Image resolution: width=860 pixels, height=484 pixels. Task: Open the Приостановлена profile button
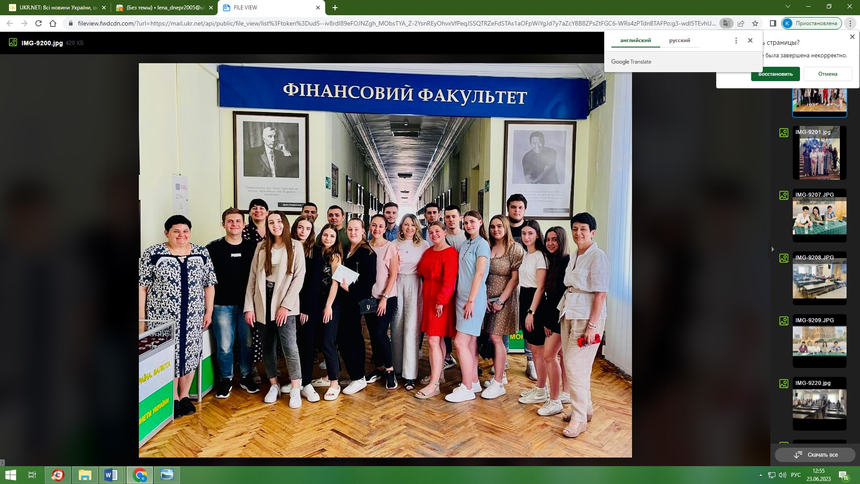[x=812, y=23]
